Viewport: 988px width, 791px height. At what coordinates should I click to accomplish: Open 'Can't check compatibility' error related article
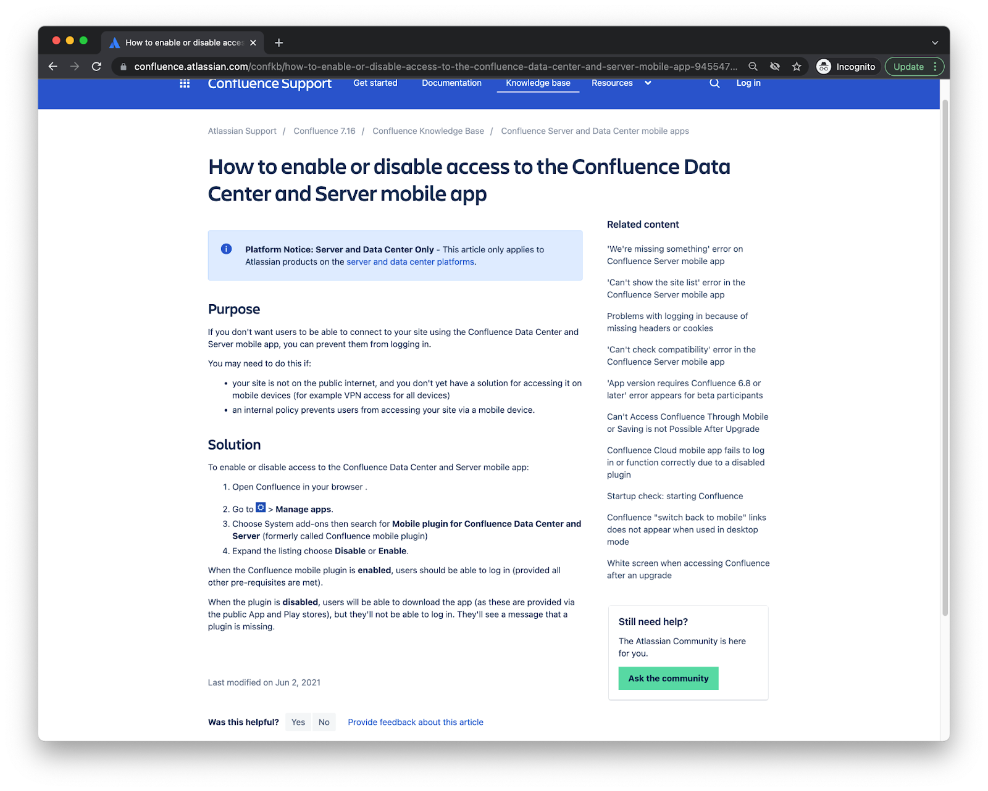[681, 356]
